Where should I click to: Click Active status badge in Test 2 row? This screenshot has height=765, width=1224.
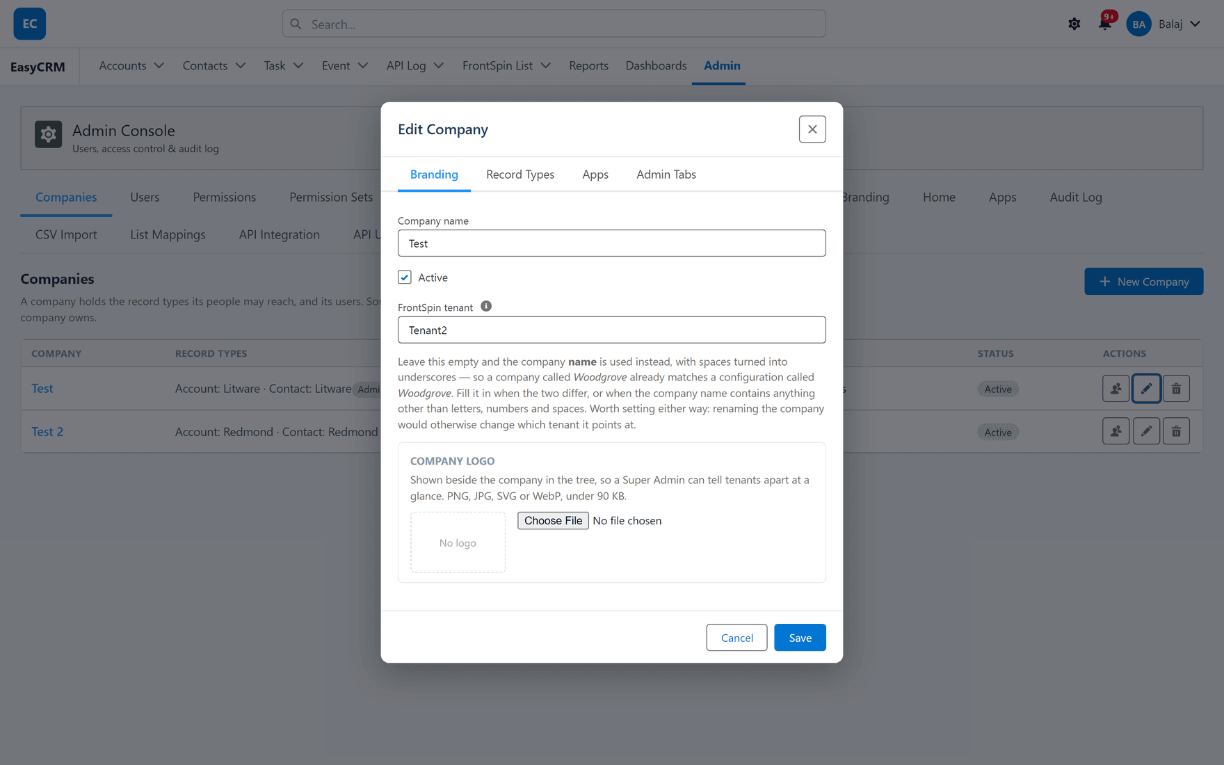[x=997, y=433]
